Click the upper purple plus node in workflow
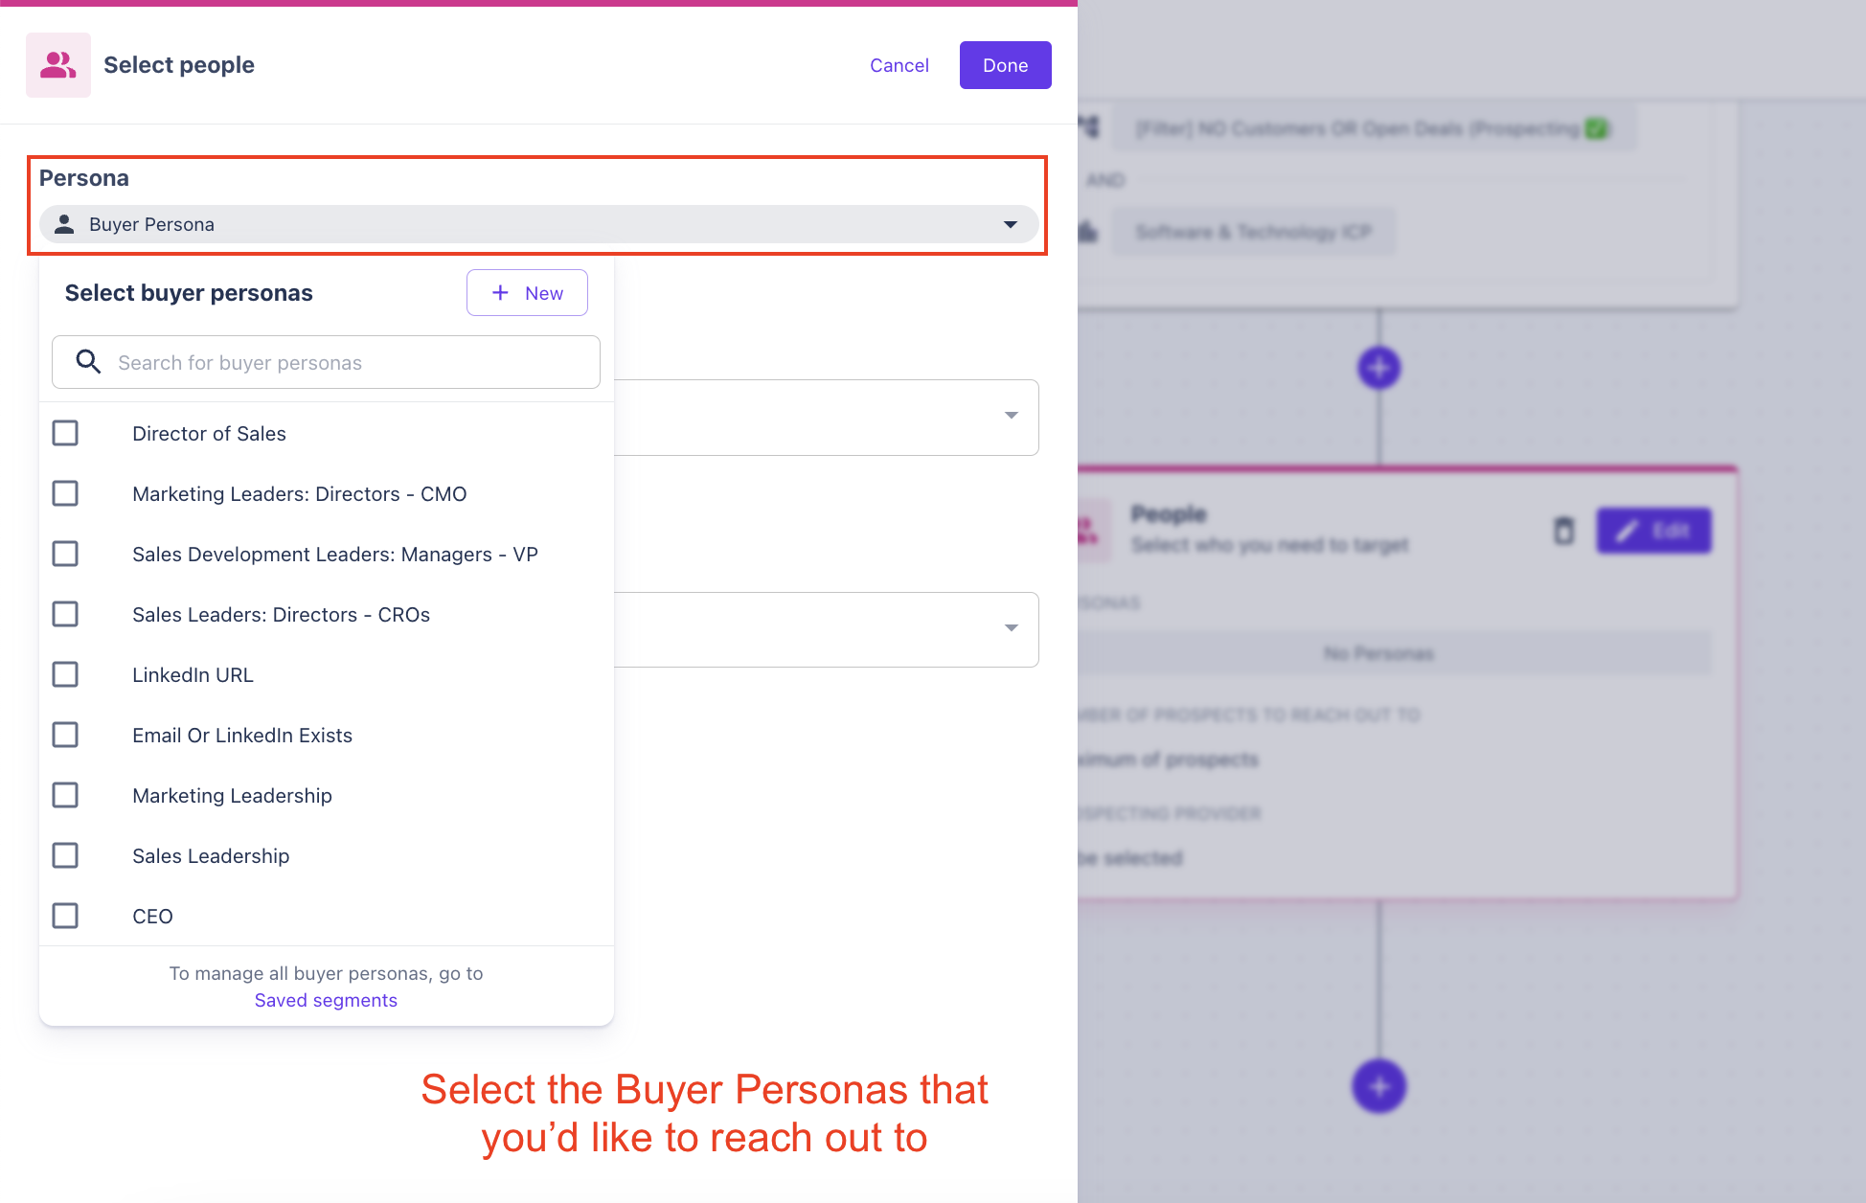1866x1203 pixels. [1378, 368]
